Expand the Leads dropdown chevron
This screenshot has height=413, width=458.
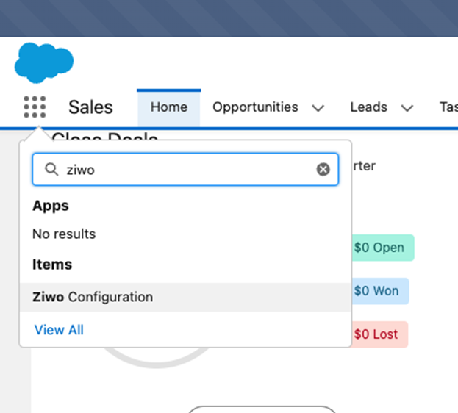click(407, 108)
